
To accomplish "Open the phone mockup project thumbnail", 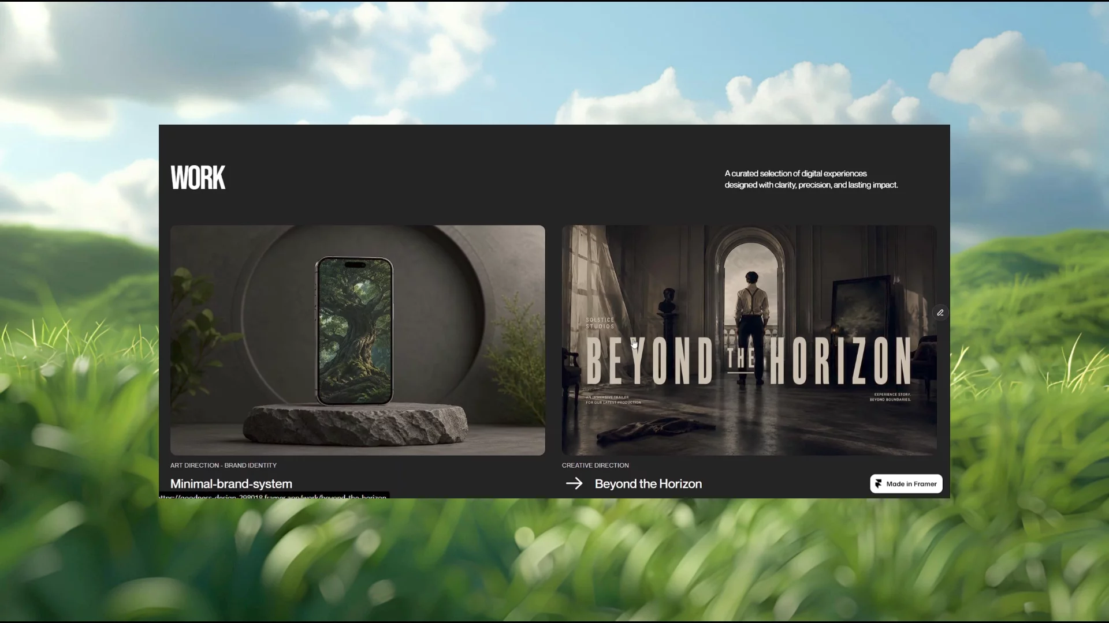I will pos(358,340).
